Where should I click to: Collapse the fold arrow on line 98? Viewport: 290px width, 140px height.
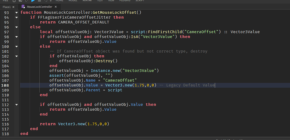coord(17,37)
